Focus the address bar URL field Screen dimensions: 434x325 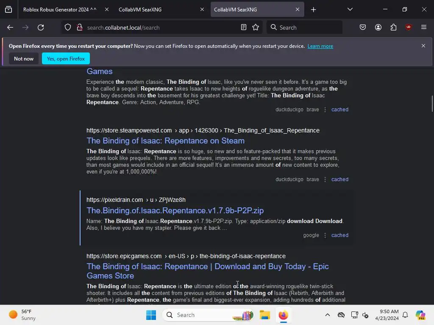[x=162, y=28]
